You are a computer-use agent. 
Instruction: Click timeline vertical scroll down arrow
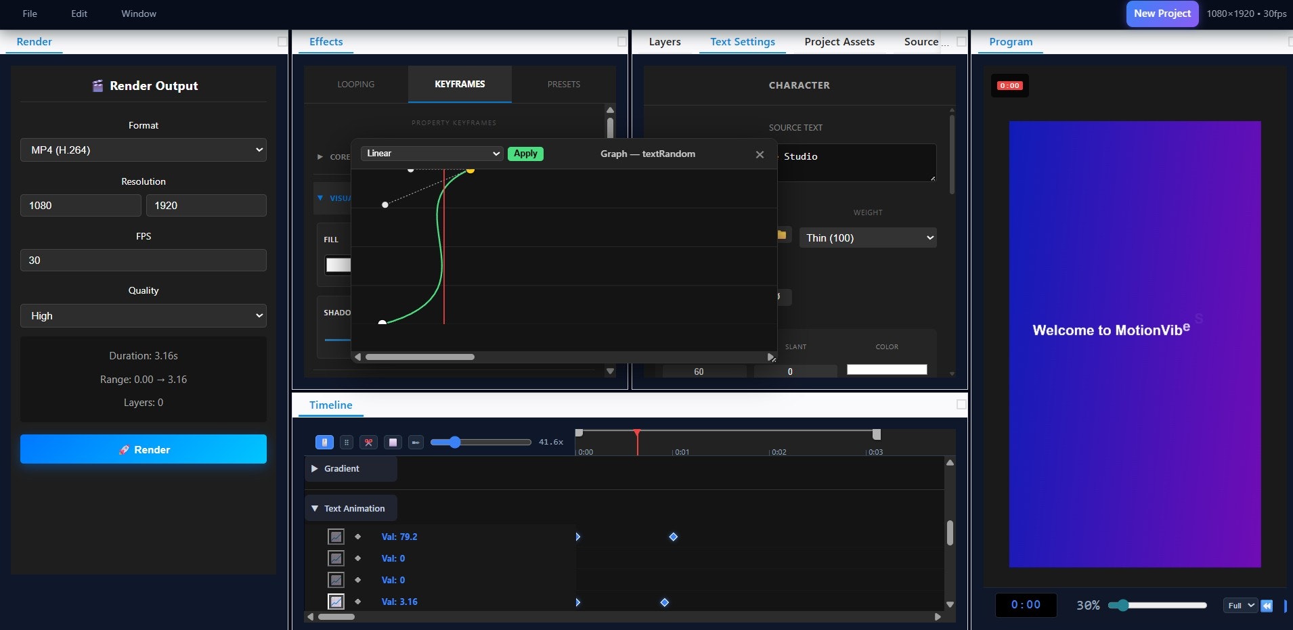950,604
